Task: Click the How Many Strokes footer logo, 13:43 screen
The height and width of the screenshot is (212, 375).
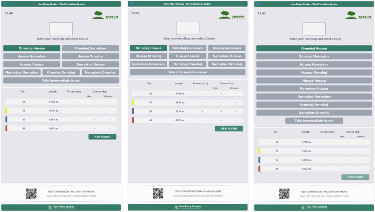Action: point(314,207)
